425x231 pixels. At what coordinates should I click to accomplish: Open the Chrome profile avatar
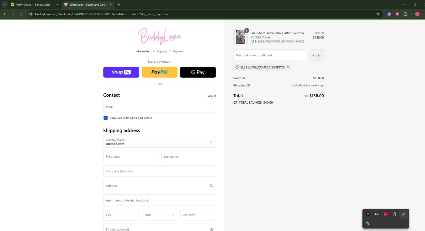417,14
